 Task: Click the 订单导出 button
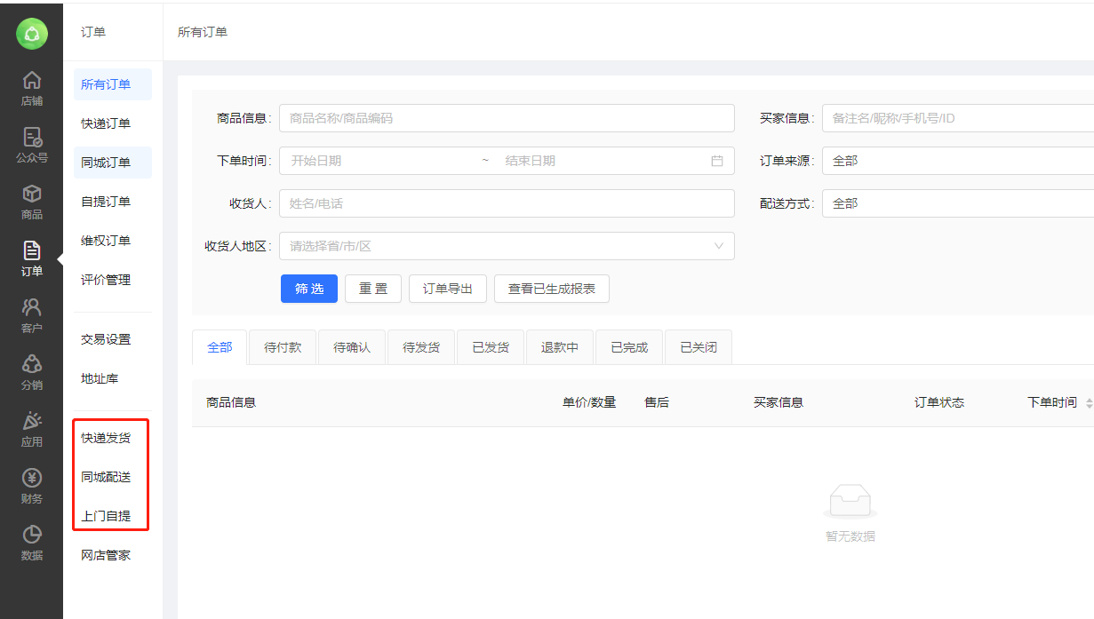pyautogui.click(x=447, y=289)
